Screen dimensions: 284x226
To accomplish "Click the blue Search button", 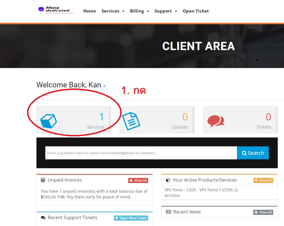I will pos(253,153).
